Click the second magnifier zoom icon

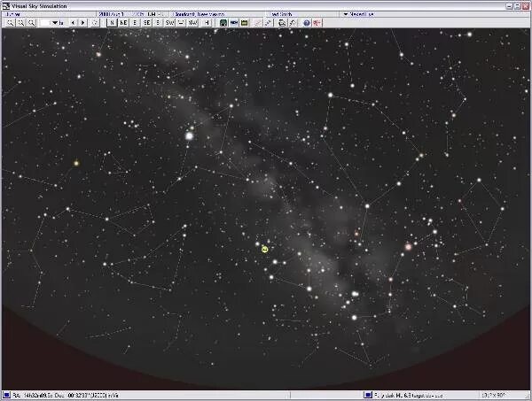pos(21,23)
